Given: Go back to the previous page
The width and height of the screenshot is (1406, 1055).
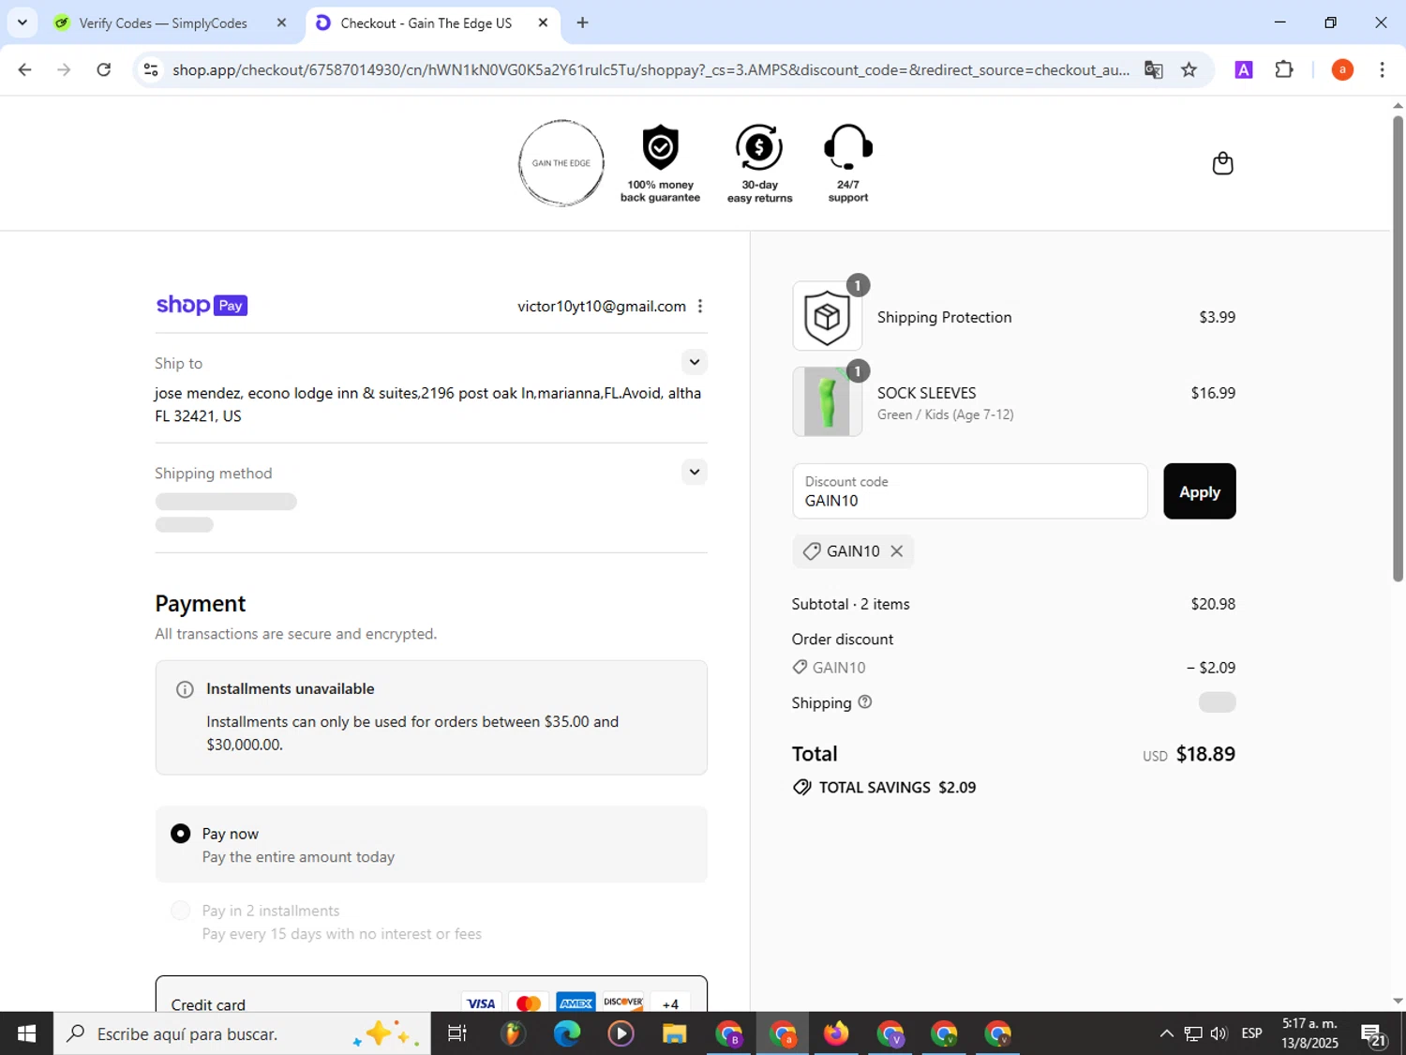Looking at the screenshot, I should point(25,69).
